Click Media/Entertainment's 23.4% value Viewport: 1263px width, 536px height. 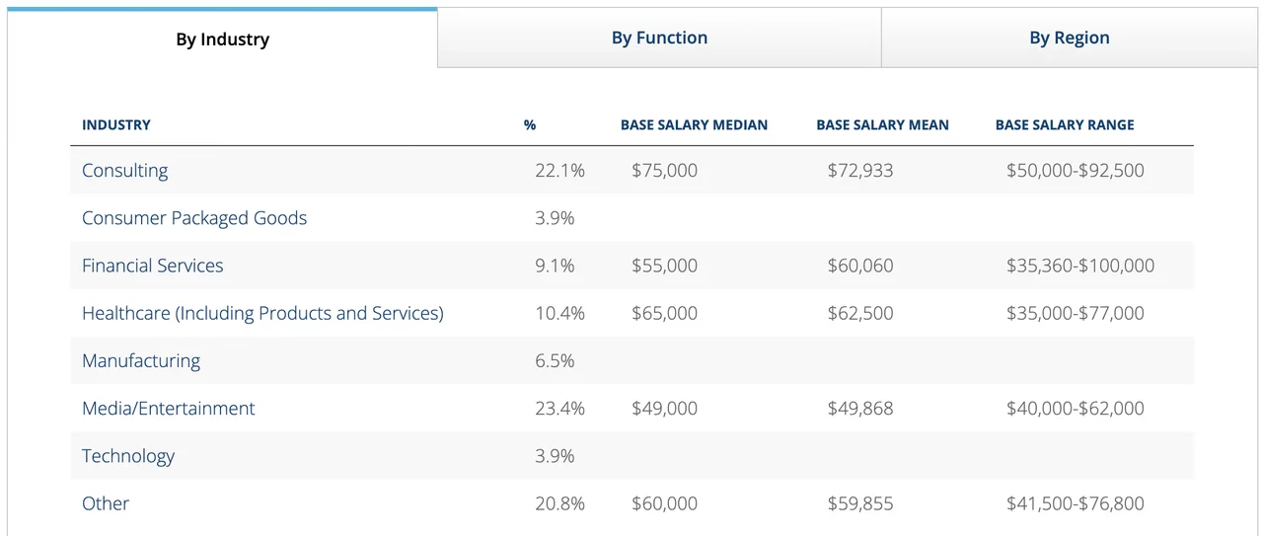coord(559,409)
